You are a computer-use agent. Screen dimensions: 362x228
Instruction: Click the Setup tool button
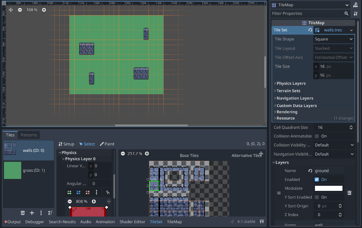pos(66,144)
